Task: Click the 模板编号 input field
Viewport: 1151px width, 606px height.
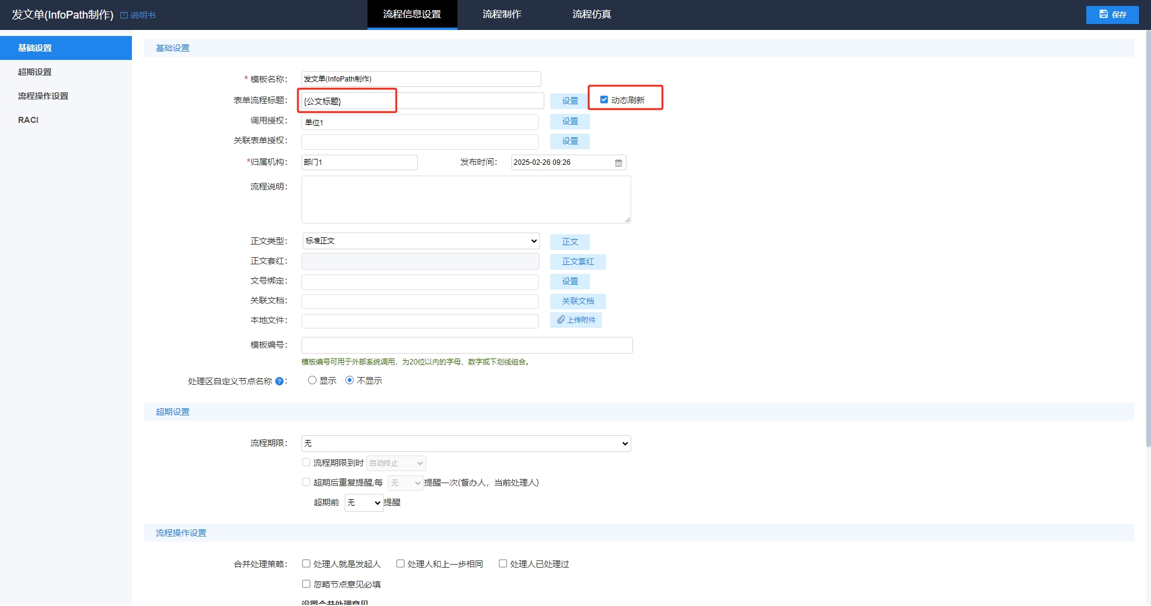Action: point(466,345)
